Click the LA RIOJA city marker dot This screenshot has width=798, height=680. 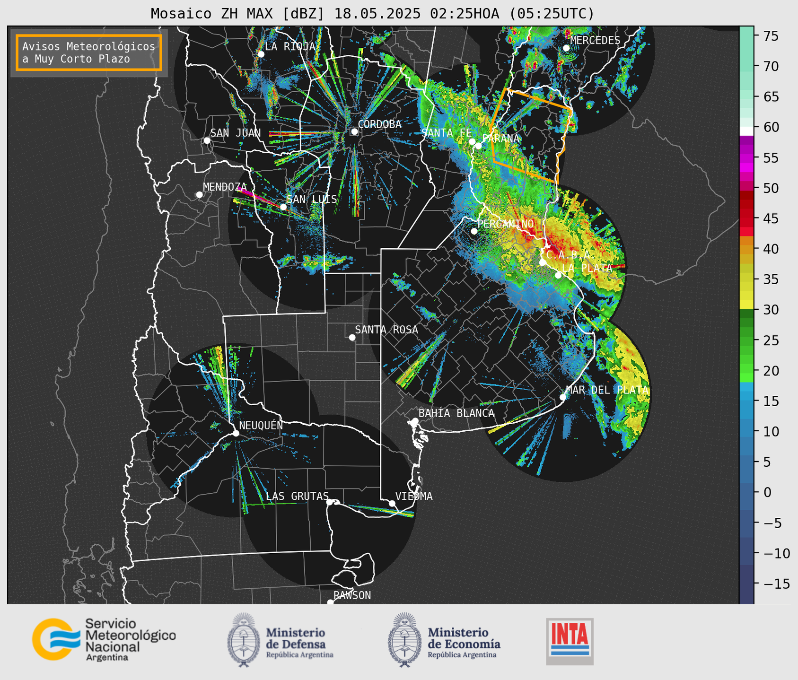[x=261, y=54]
